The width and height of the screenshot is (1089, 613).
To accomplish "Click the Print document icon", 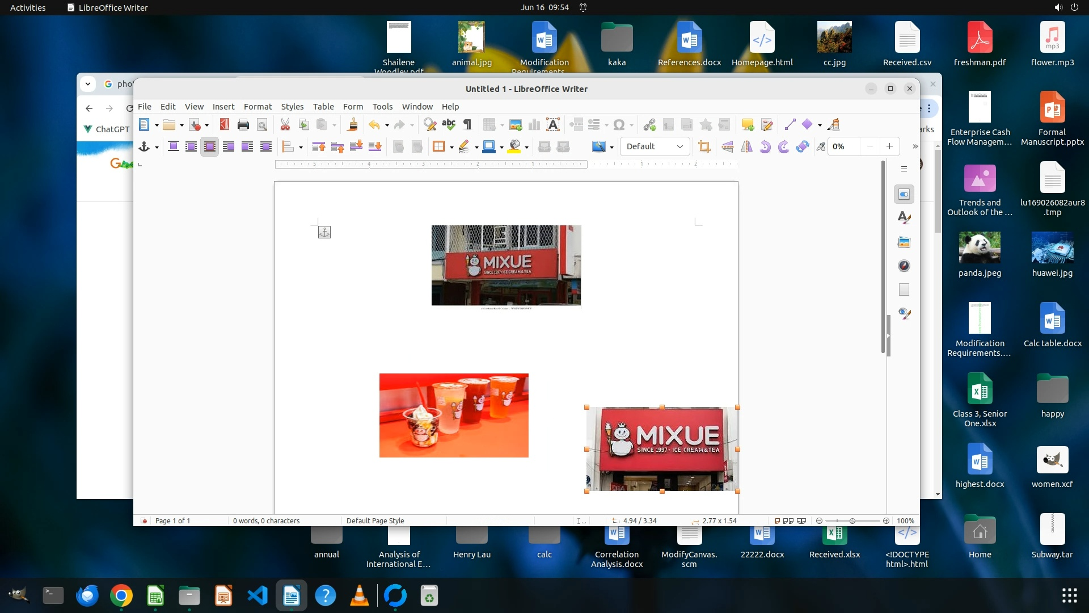I will (243, 125).
